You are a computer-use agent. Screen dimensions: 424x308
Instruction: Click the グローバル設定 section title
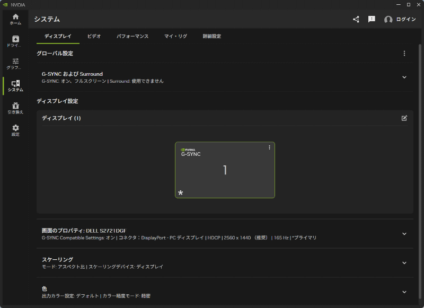(x=55, y=53)
